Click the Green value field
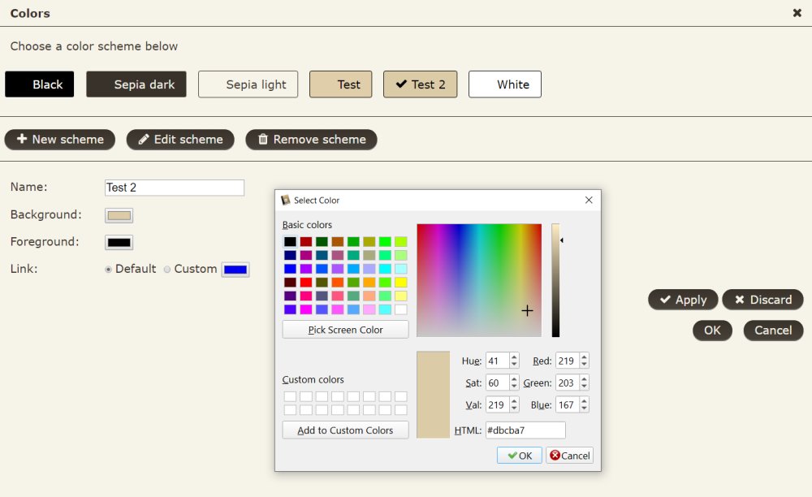The height and width of the screenshot is (497, 812). click(x=568, y=383)
